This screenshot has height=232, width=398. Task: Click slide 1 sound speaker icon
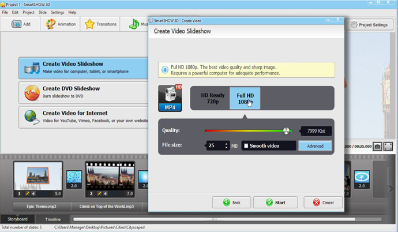tap(33, 194)
